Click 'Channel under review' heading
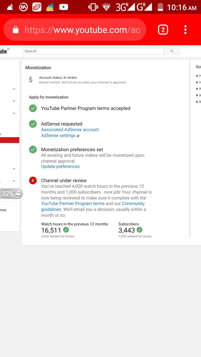 (64, 181)
